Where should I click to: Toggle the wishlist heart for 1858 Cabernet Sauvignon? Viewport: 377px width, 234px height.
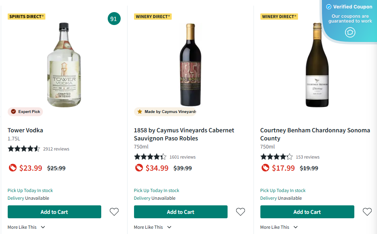tap(240, 211)
